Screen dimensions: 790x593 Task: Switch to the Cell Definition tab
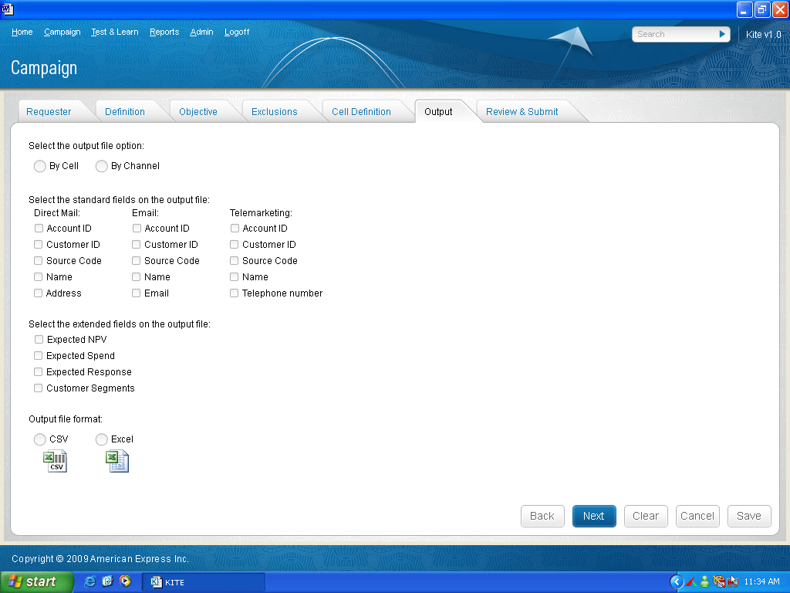coord(361,112)
